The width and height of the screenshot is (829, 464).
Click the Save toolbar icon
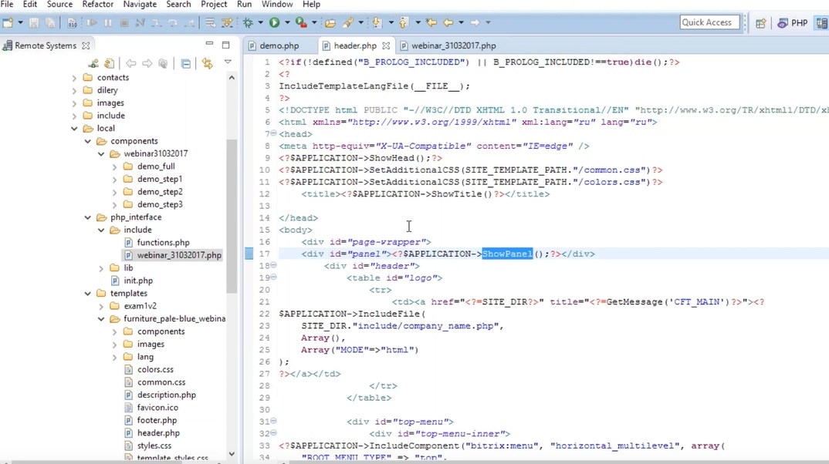[34, 22]
